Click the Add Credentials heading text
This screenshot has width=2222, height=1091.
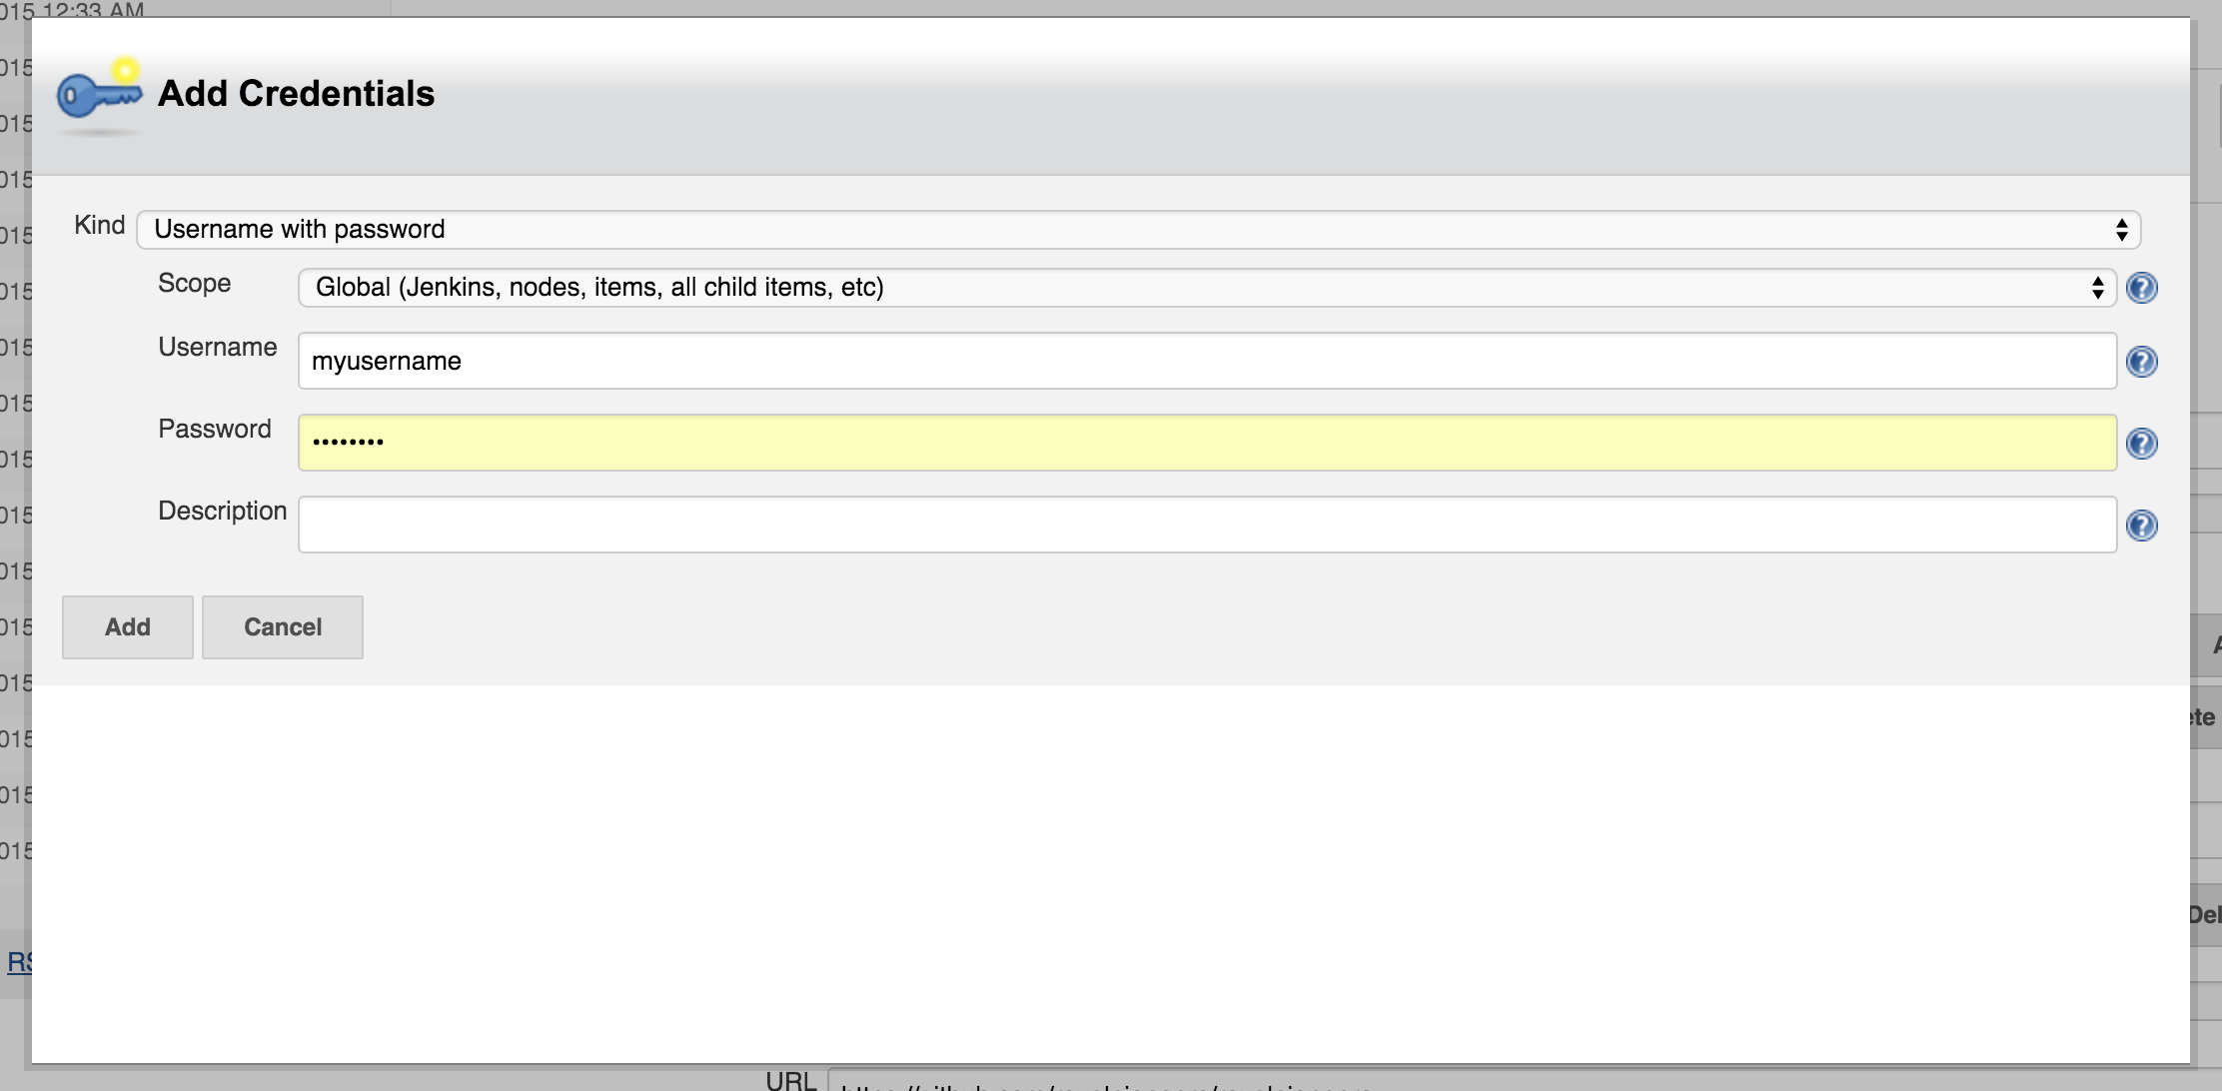coord(296,94)
